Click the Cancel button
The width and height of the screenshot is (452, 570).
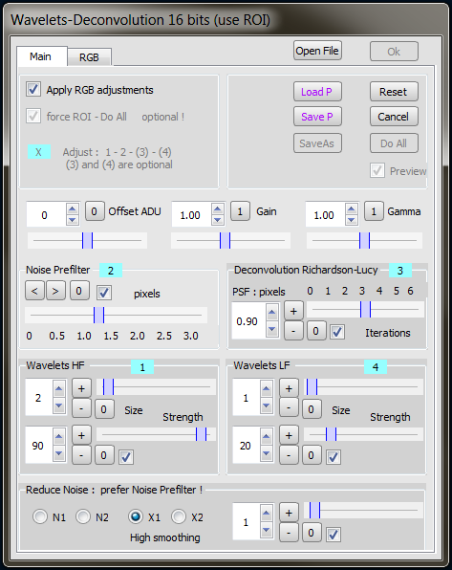[x=394, y=117]
